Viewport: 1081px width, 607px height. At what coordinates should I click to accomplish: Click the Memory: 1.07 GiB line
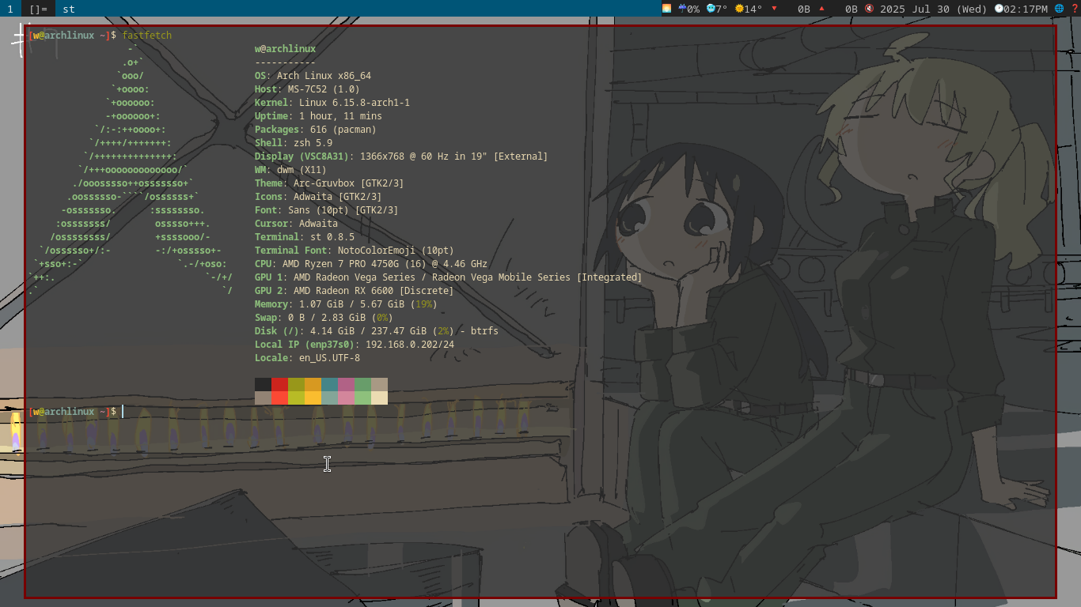coord(346,304)
